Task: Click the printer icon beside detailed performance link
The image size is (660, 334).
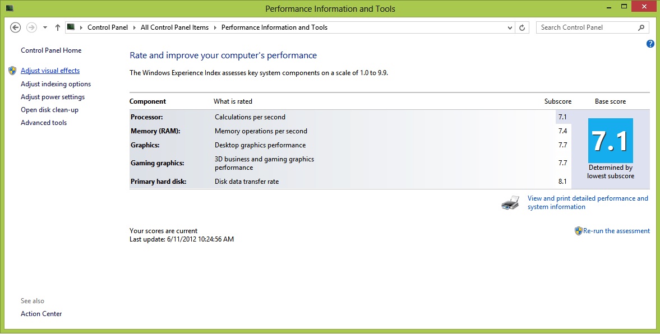Action: coord(511,203)
